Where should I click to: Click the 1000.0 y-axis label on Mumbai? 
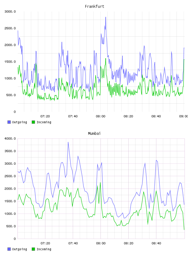click(x=10, y=214)
